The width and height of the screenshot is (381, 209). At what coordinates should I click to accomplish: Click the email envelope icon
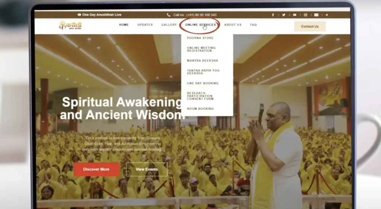pyautogui.click(x=316, y=15)
